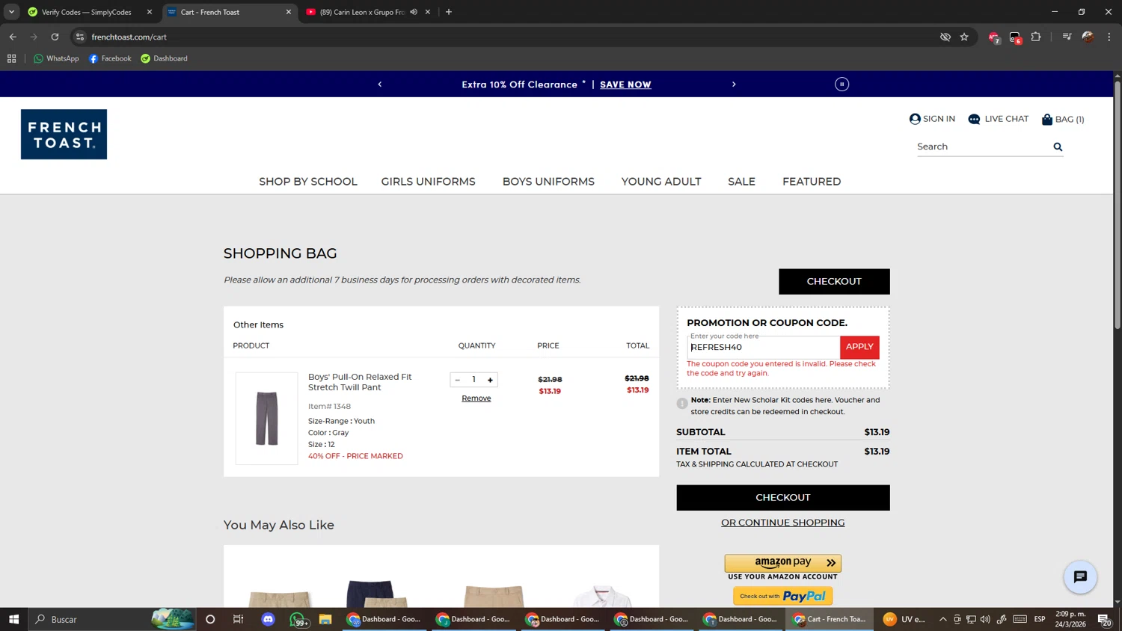Click the top Checkout button
The image size is (1122, 631).
[x=834, y=282]
